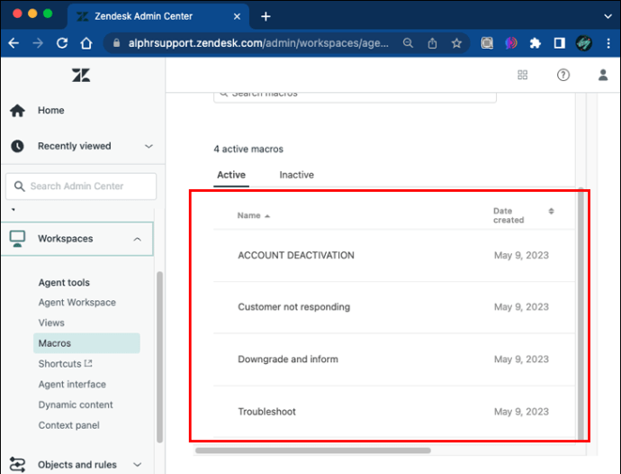Viewport: 621px width, 474px height.
Task: Click the Search Admin Center field
Action: (x=81, y=186)
